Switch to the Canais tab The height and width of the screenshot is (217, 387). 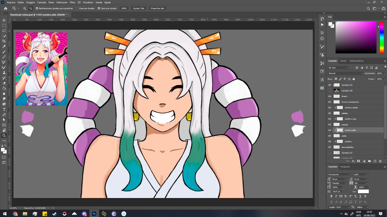(x=343, y=61)
